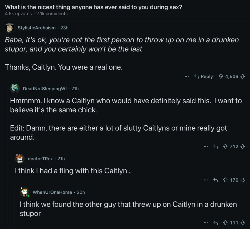Downvote WhenUrOnaHorse's comment
This screenshot has height=229, width=250.
tap(242, 222)
